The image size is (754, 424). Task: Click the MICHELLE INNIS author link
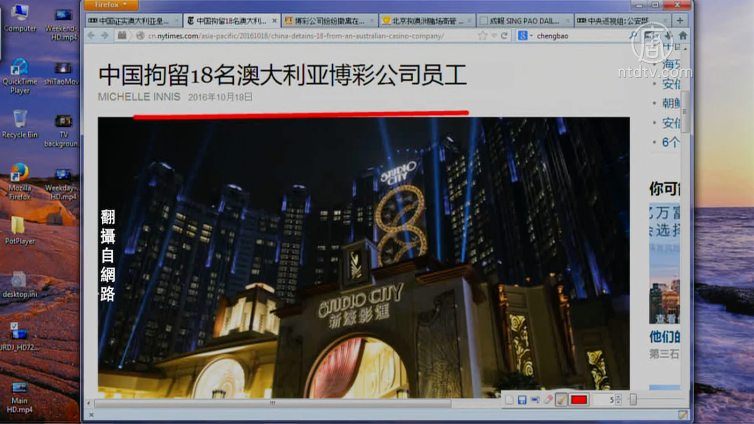click(139, 97)
